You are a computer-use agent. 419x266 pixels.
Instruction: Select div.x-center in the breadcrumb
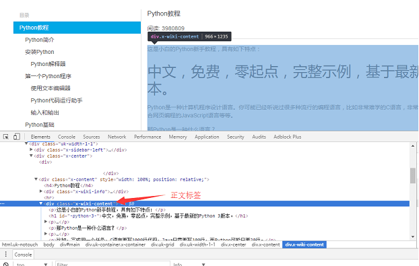point(233,244)
